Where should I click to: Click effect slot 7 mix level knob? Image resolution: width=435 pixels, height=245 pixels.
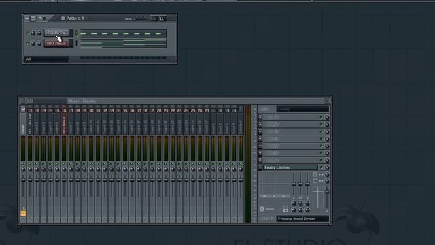327,161
